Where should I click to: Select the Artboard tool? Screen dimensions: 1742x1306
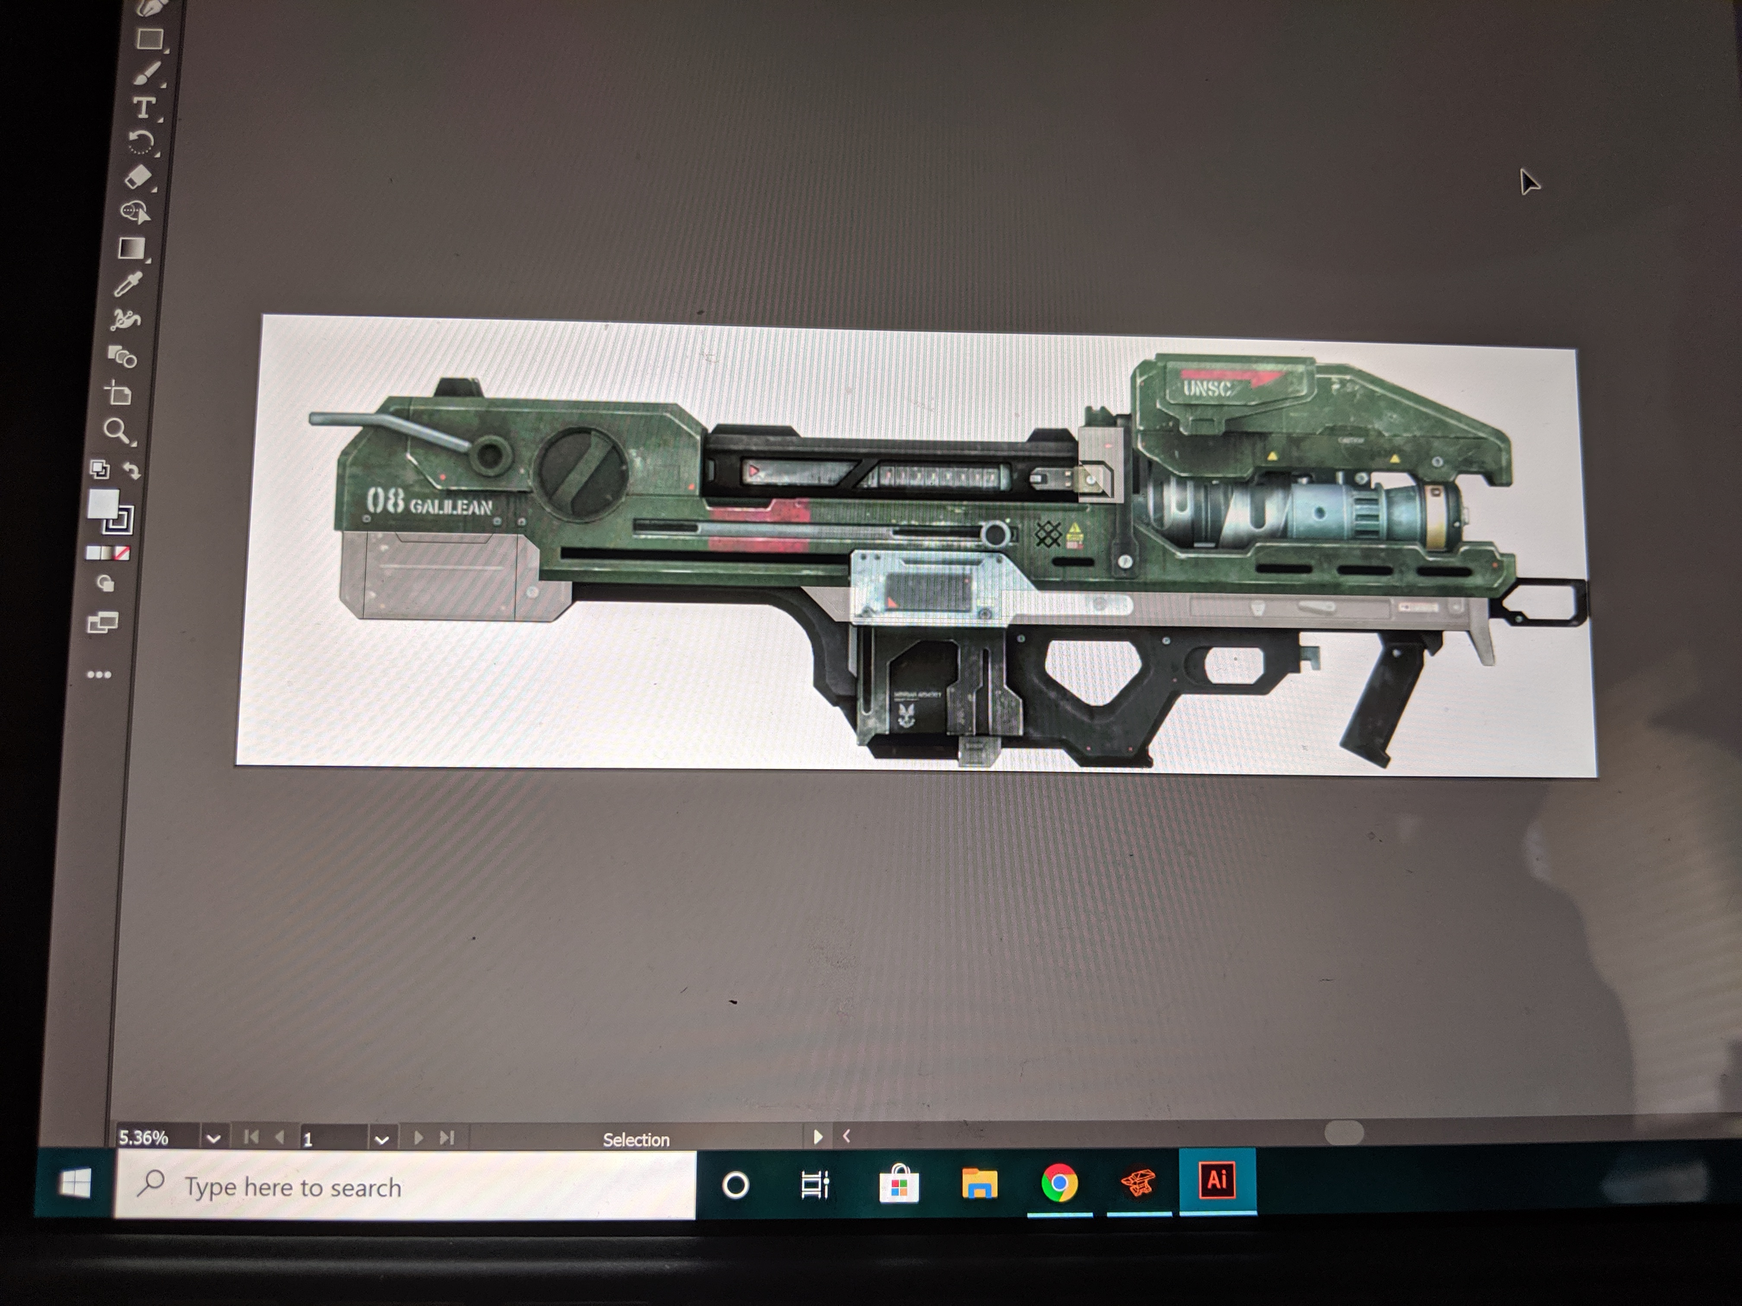click(x=119, y=393)
